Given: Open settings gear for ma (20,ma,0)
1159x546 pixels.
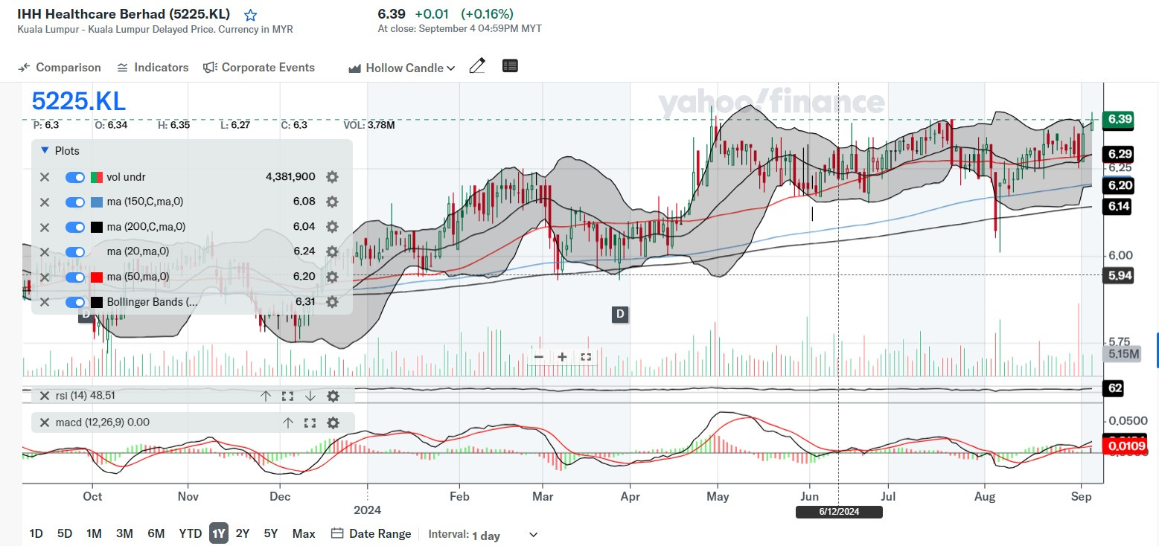Looking at the screenshot, I should 332,251.
